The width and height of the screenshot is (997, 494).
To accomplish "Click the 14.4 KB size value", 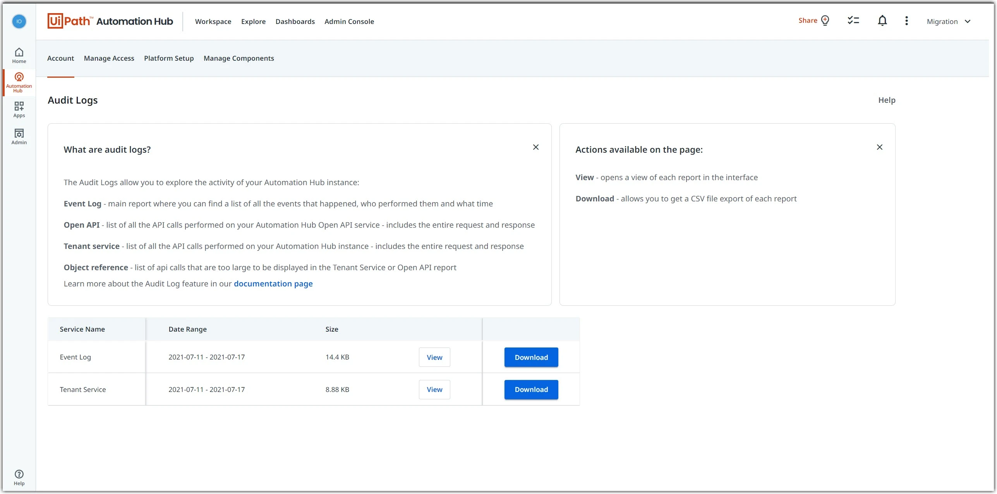I will click(x=337, y=357).
